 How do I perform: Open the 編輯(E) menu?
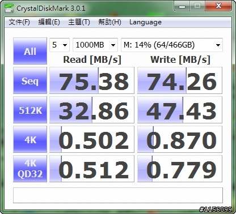[x=49, y=22]
